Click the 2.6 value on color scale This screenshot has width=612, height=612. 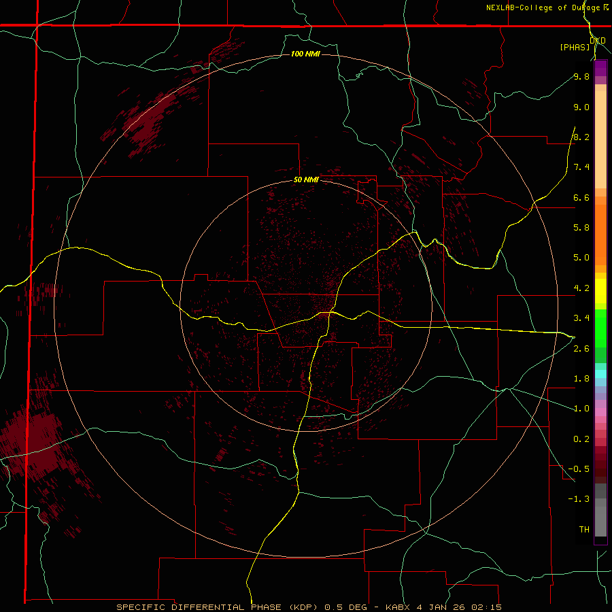tap(581, 349)
